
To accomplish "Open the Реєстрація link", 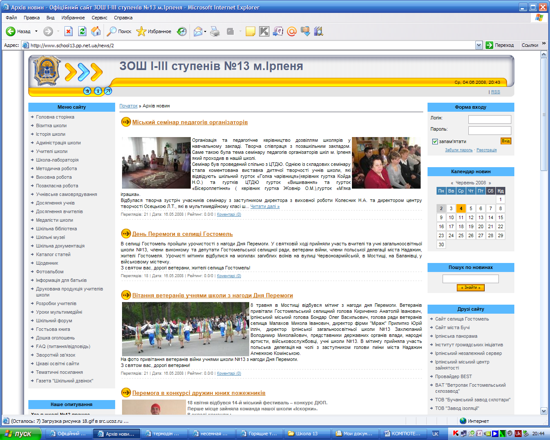I will click(486, 150).
